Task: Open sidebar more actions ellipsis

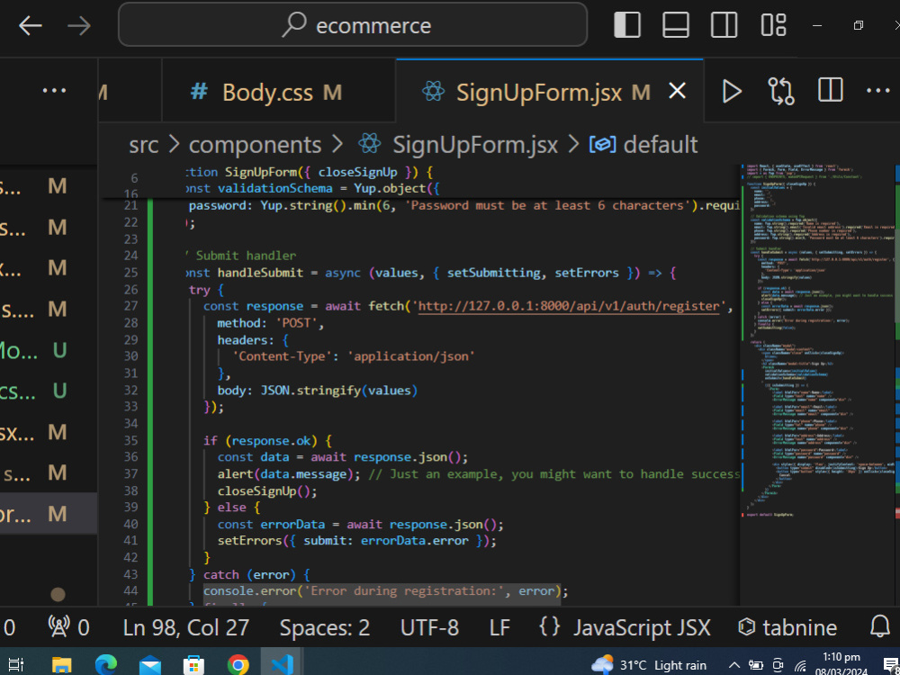Action: [55, 91]
